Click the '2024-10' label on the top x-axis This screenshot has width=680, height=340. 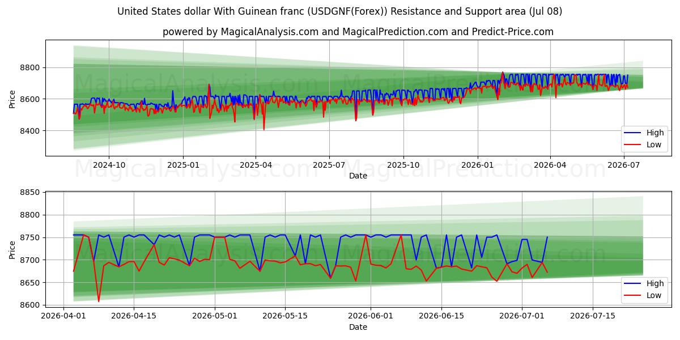(x=109, y=165)
